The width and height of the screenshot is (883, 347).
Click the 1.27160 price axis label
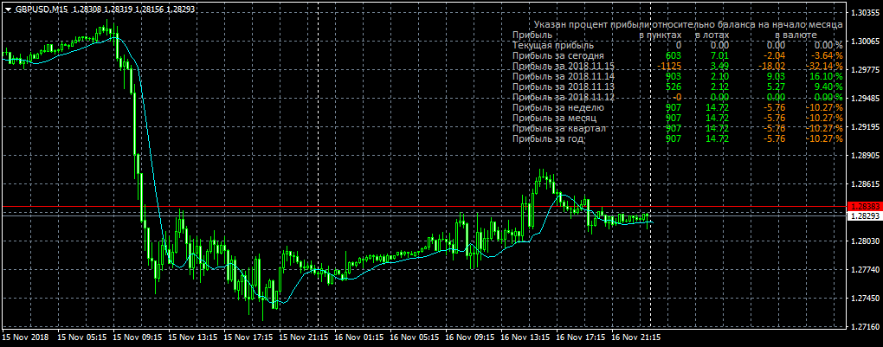(865, 327)
